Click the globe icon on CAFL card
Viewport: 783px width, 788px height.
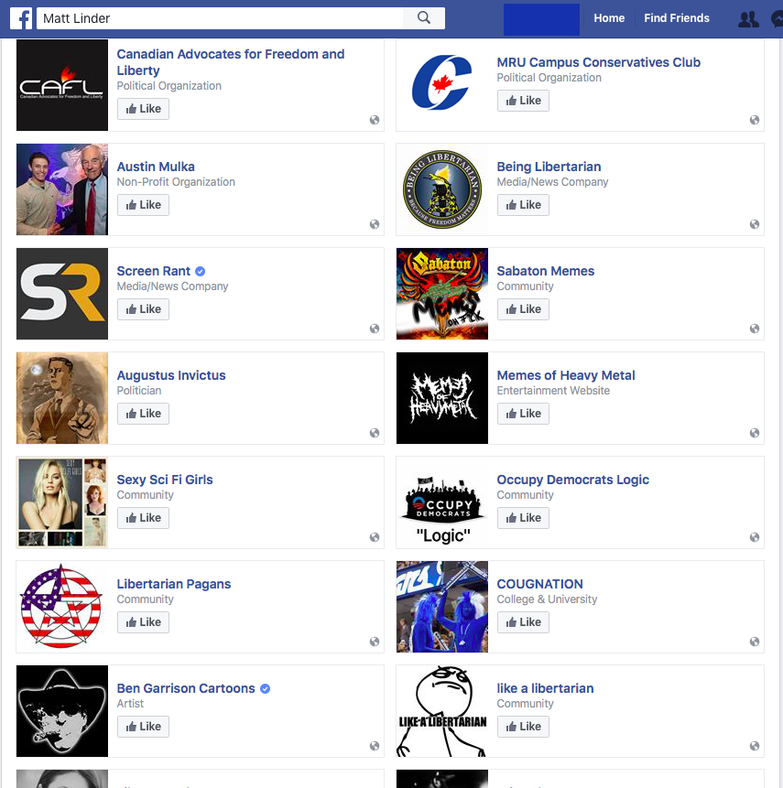375,120
